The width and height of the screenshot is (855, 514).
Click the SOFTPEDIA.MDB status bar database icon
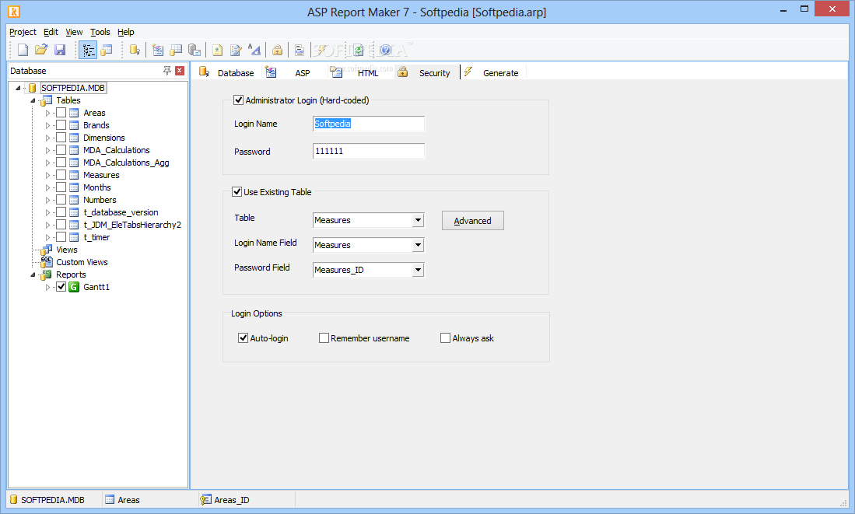coord(14,499)
